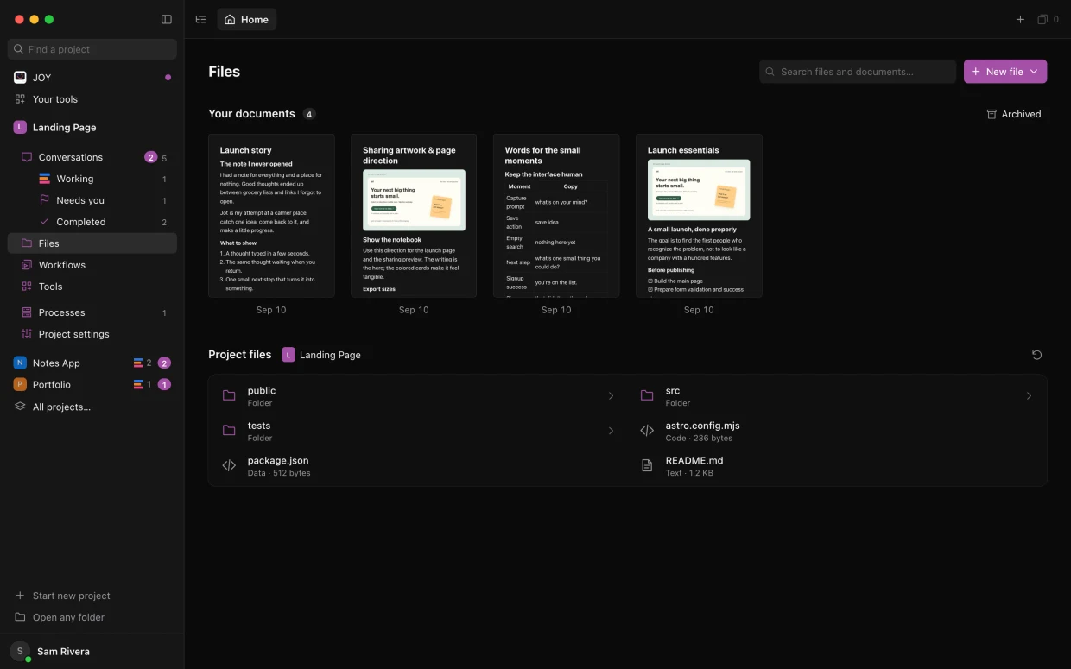The height and width of the screenshot is (669, 1071).
Task: Click the Files folder icon in sidebar
Action: 27,243
